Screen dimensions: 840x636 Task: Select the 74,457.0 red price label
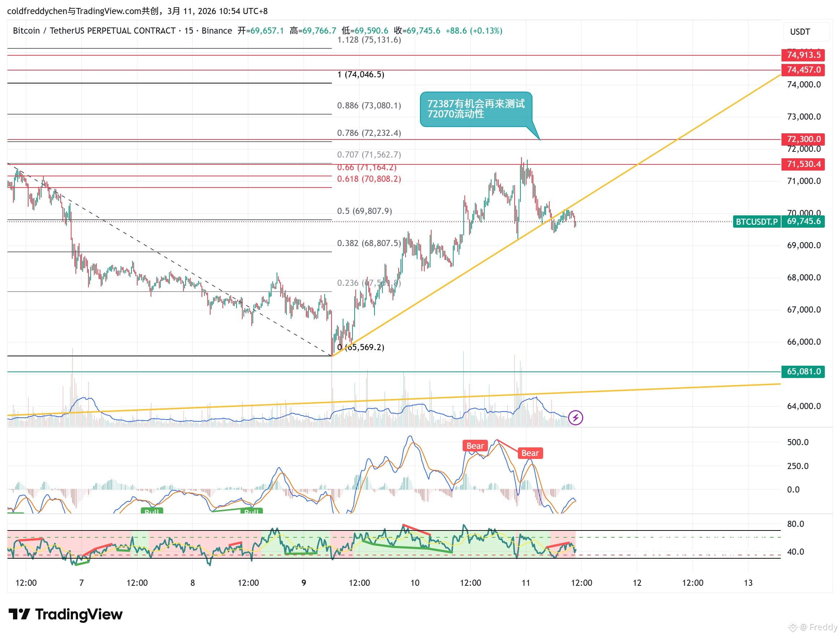[803, 70]
